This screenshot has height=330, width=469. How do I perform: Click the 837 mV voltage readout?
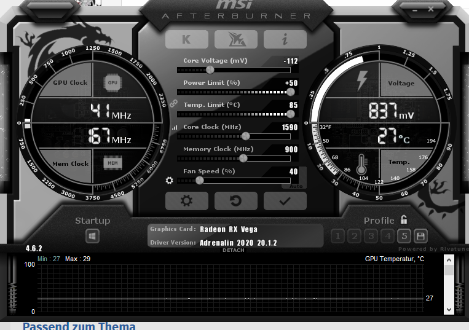pyautogui.click(x=391, y=111)
